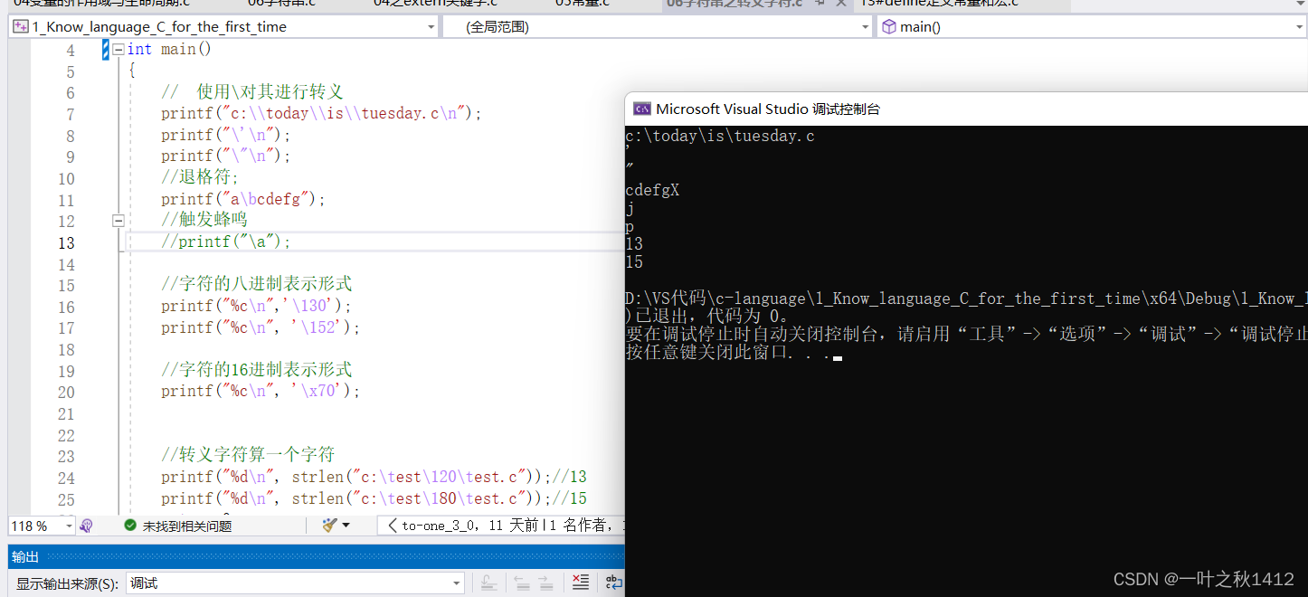
Task: Click console output c:\today\is\tuesday.c
Action: point(720,137)
